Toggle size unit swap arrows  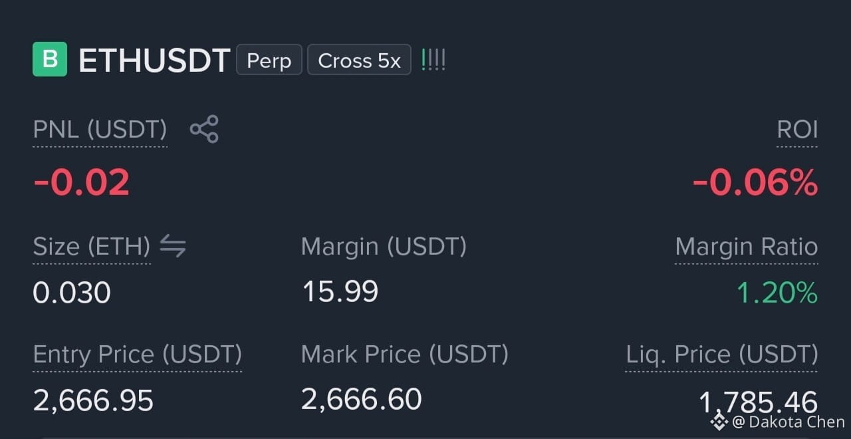point(173,246)
